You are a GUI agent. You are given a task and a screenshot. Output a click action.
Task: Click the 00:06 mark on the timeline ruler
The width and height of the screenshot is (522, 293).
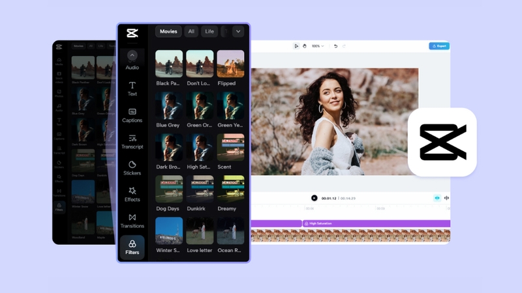click(310, 208)
